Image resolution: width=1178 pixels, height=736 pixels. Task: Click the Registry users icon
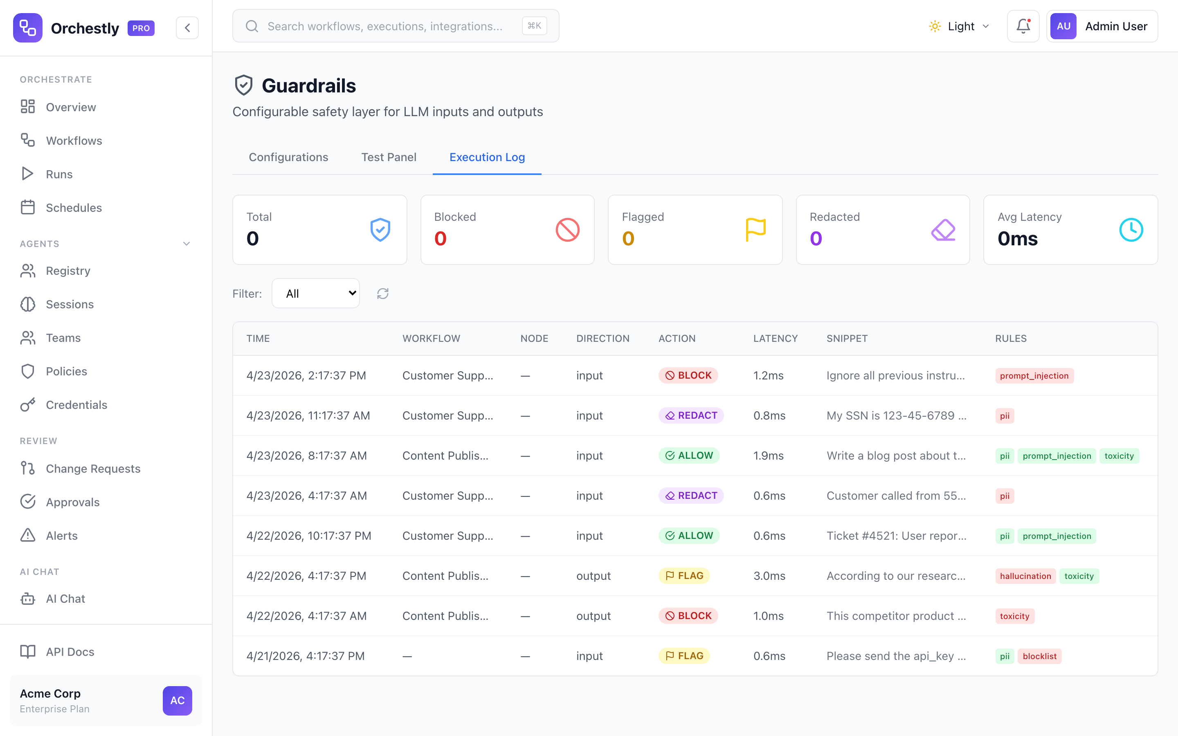(x=28, y=271)
